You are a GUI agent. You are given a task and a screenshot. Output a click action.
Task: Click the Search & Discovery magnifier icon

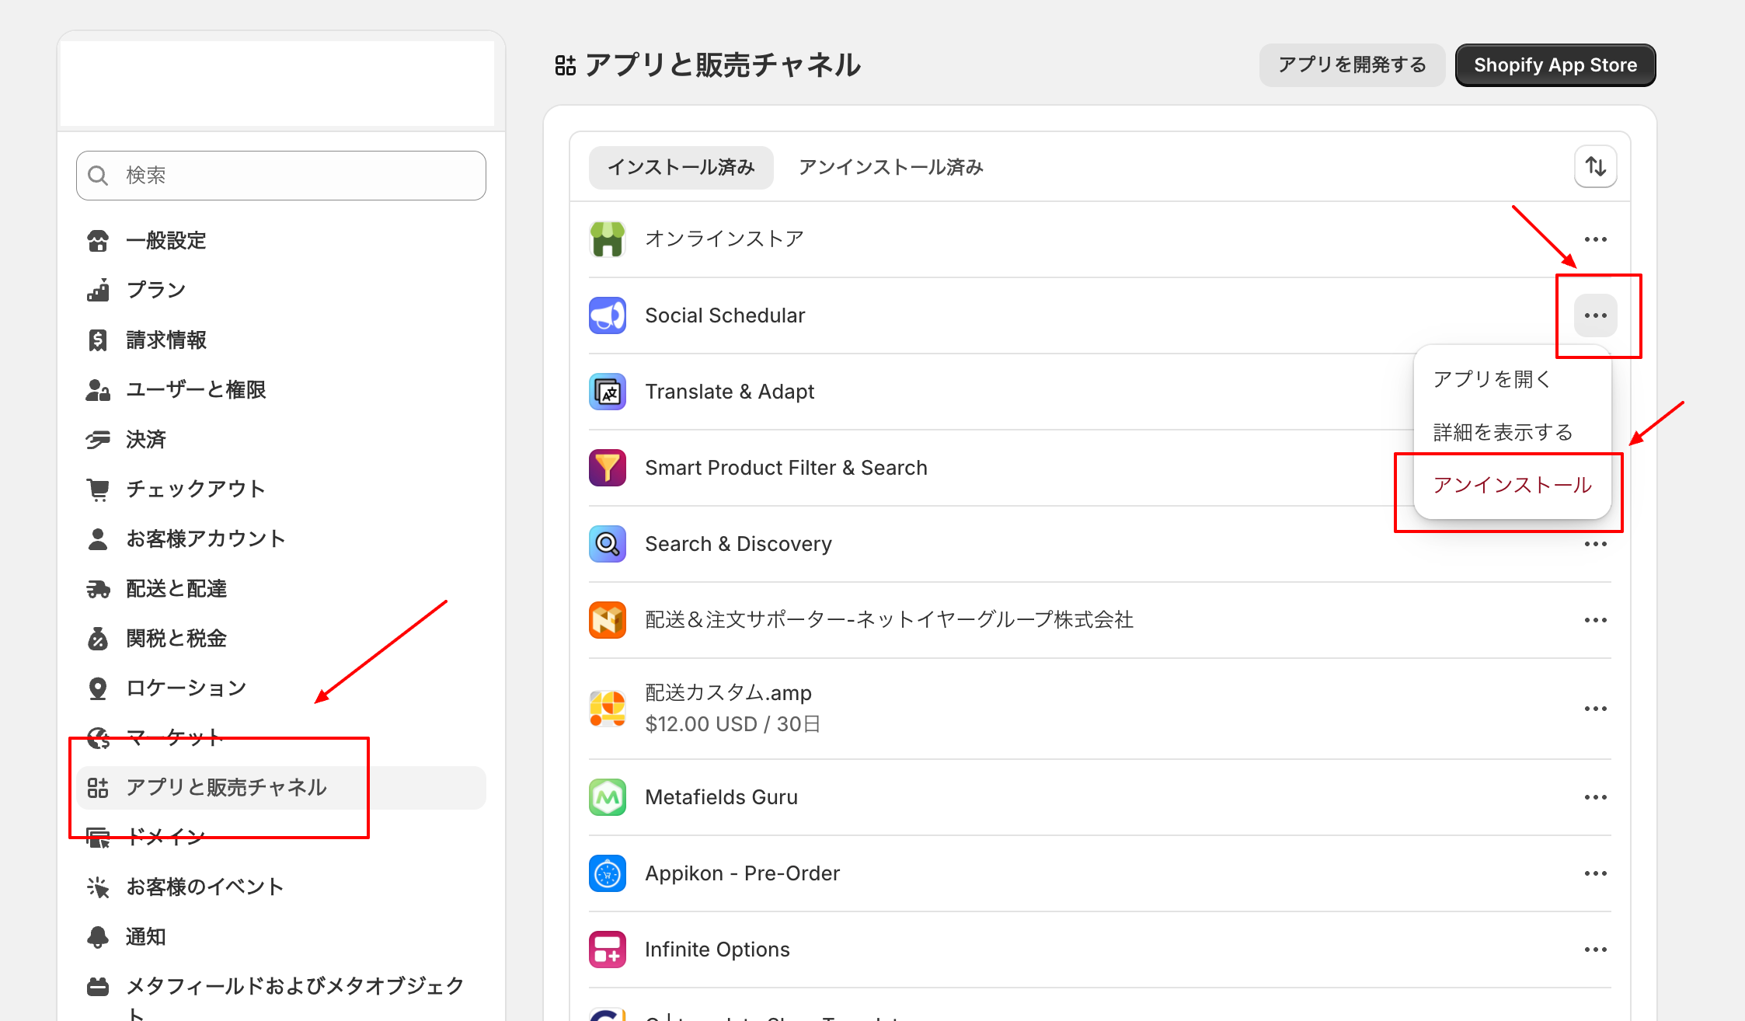(608, 544)
